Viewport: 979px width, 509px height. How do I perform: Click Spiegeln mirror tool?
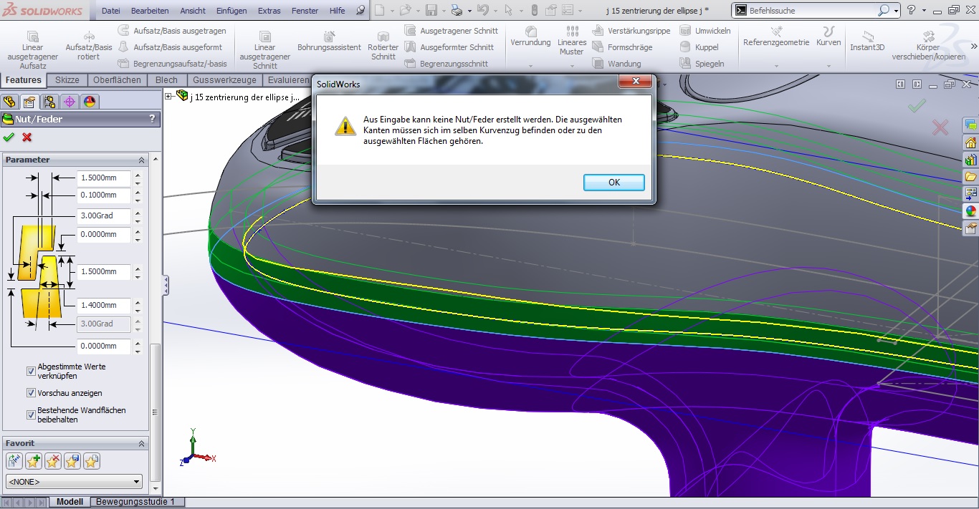coord(702,64)
